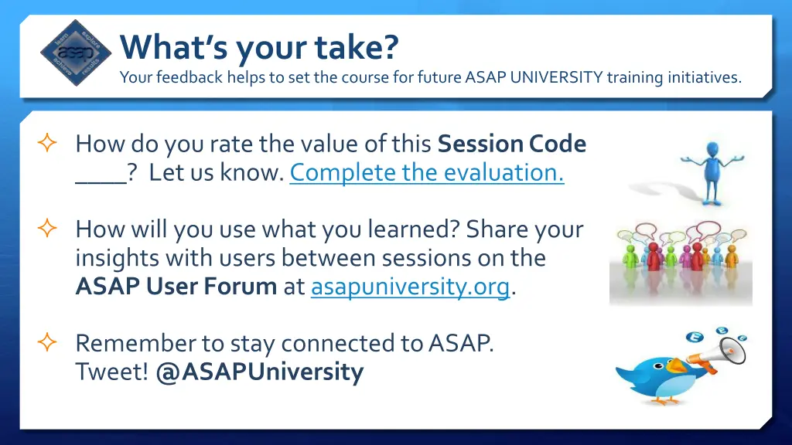This screenshot has height=445, width=792.
Task: Click the How will you use line
Action: pos(329,229)
